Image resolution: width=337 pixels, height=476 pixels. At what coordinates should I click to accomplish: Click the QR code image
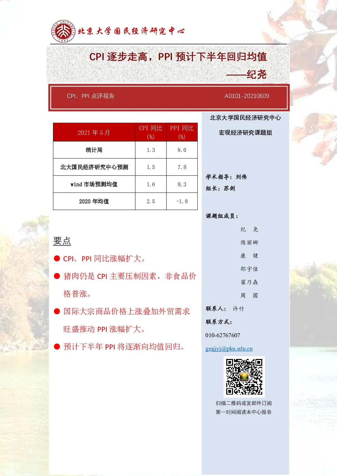(x=244, y=377)
